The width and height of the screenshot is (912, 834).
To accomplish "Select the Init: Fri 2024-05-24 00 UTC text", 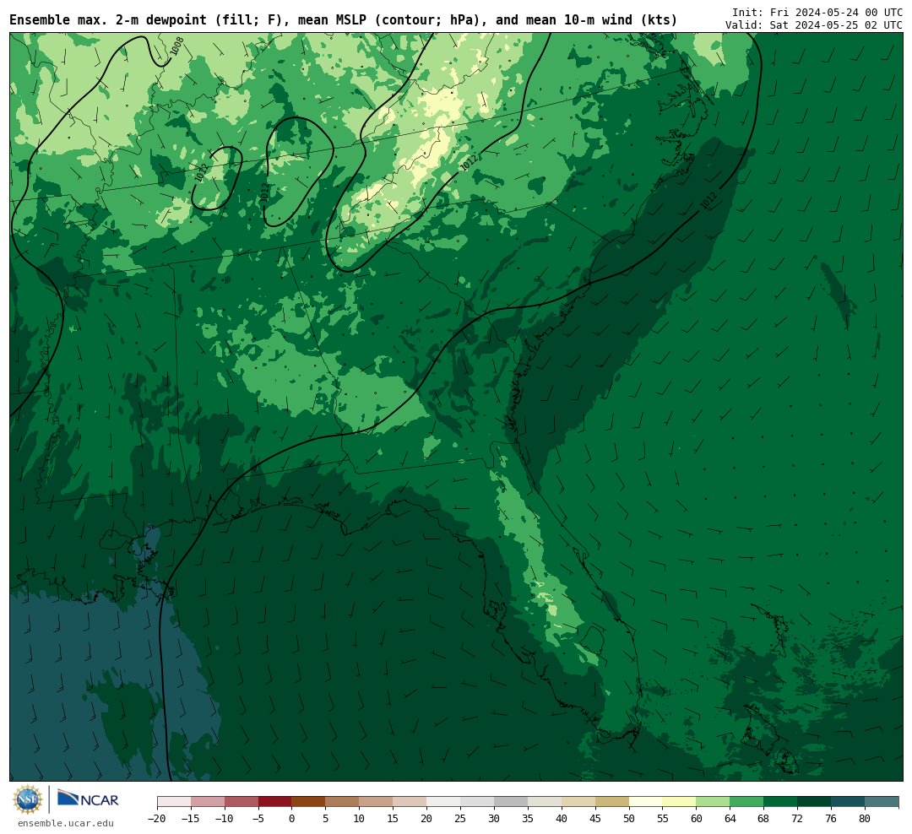I will [x=817, y=12].
